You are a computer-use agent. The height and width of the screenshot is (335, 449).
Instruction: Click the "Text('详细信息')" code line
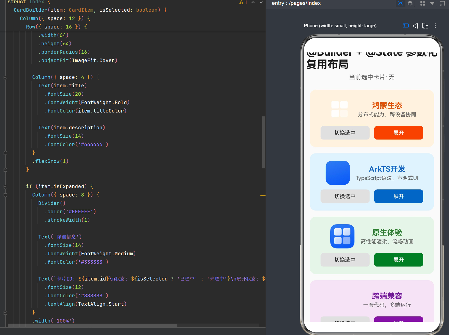click(60, 237)
